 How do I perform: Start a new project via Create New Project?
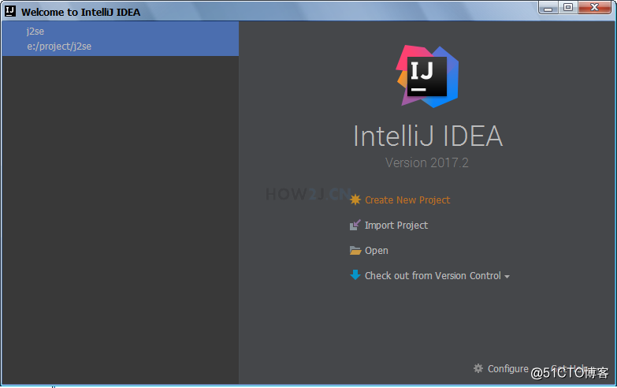click(x=407, y=200)
